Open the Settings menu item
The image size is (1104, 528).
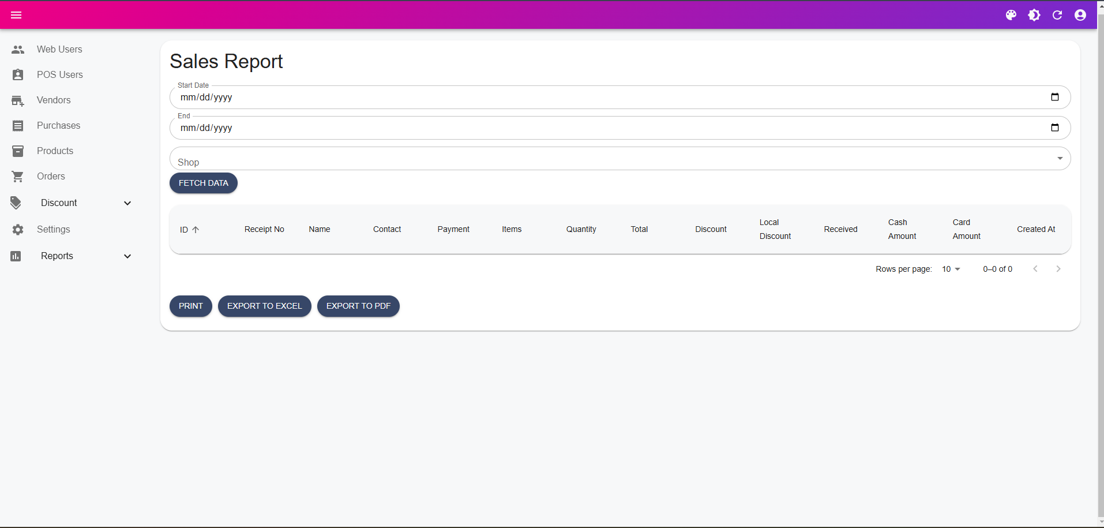(53, 230)
